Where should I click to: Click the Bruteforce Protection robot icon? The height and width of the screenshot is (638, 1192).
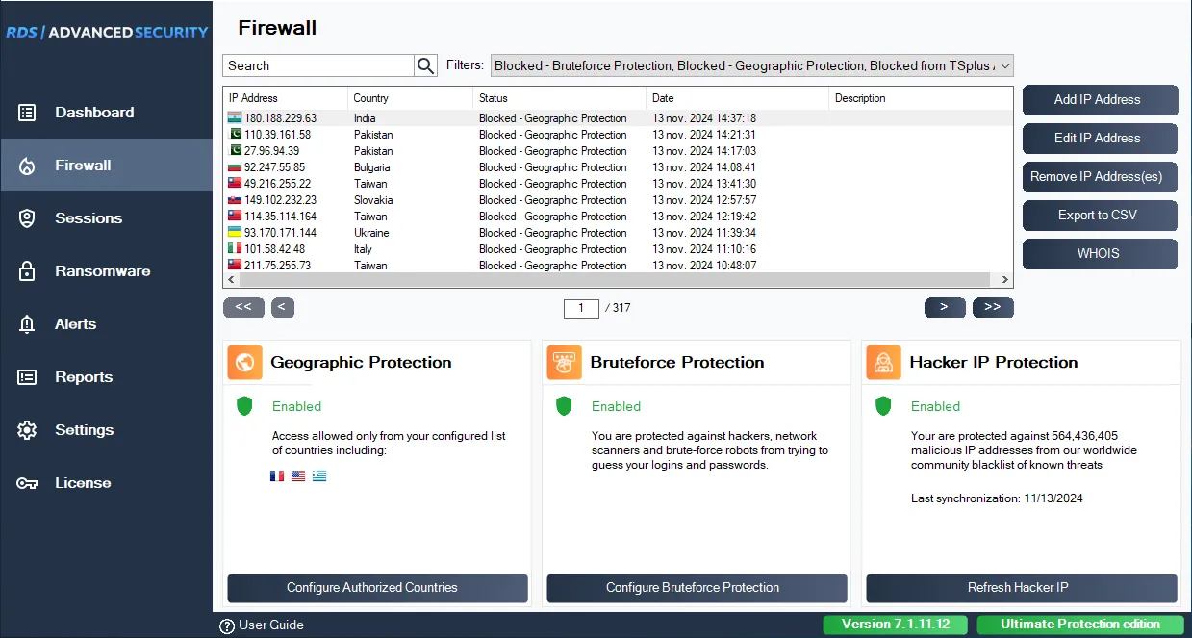pyautogui.click(x=564, y=363)
